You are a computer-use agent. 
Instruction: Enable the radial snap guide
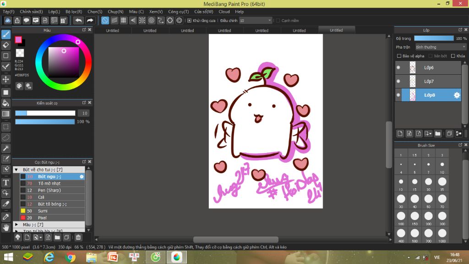(x=142, y=20)
